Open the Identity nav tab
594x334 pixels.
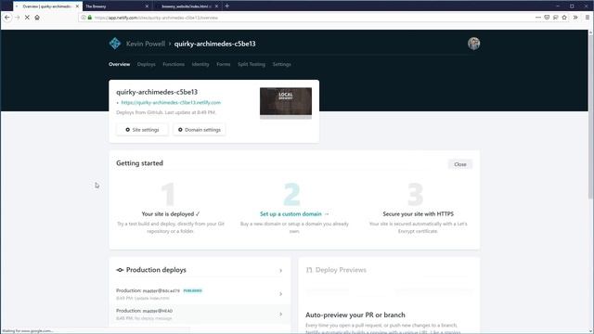click(200, 64)
